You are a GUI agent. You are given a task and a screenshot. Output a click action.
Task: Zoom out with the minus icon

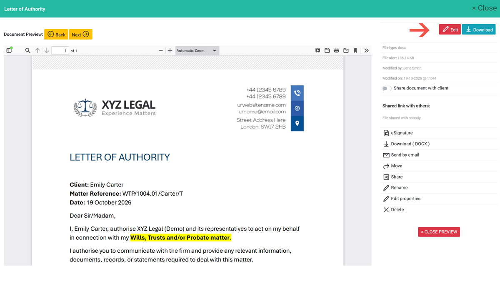click(x=161, y=50)
